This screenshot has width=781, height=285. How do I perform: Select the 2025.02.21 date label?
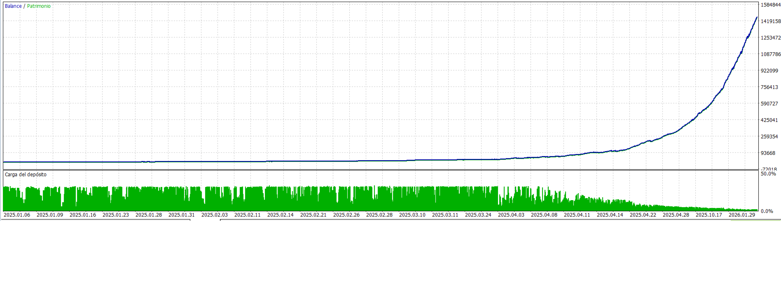[313, 215]
